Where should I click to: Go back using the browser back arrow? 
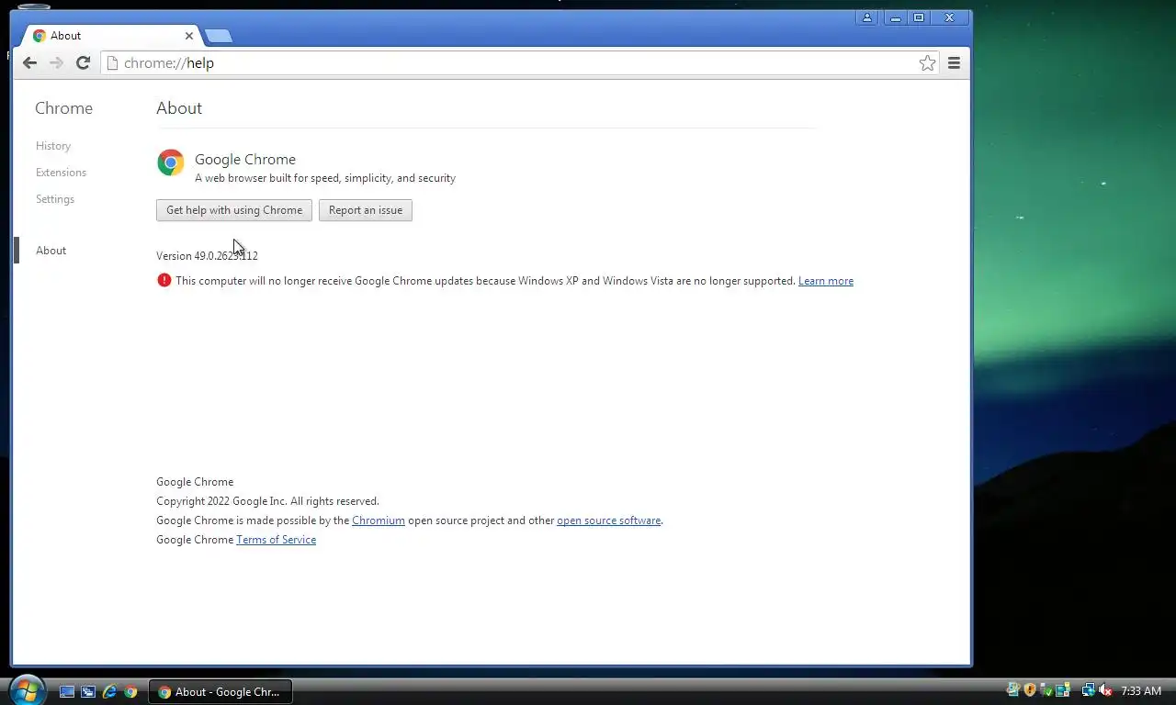(29, 62)
